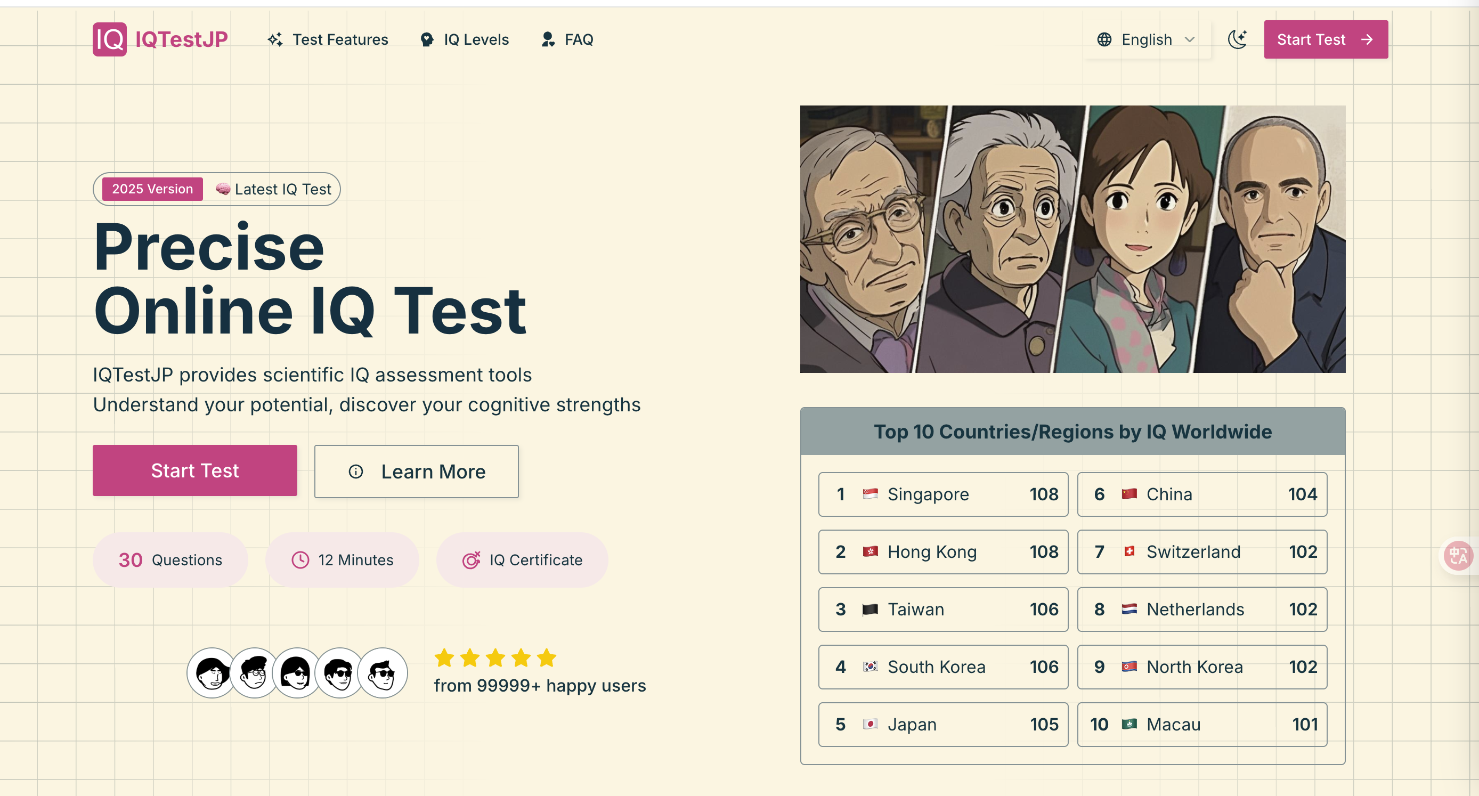This screenshot has height=796, width=1479.
Task: Click the Switzerland flag icon
Action: click(x=1129, y=551)
